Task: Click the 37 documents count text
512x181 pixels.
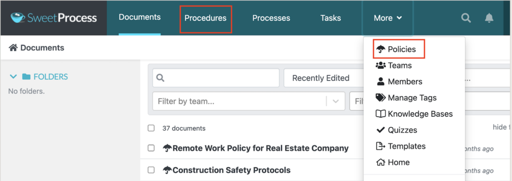Action: pyautogui.click(x=184, y=128)
